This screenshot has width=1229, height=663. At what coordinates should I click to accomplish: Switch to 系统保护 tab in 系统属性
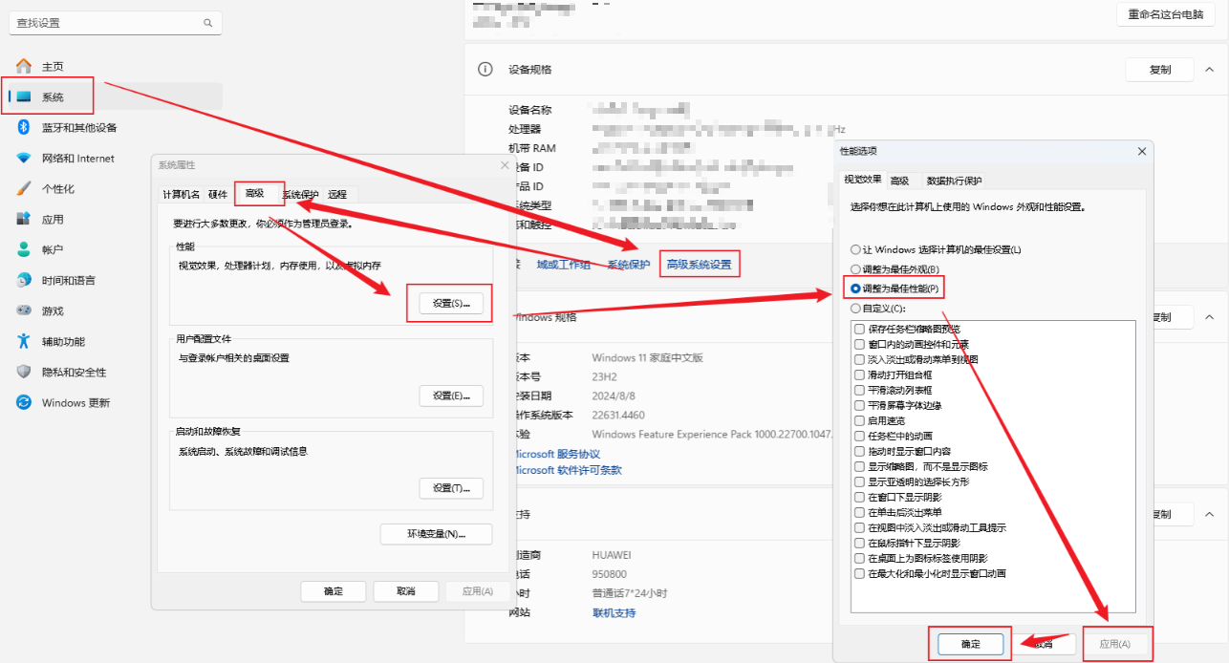pyautogui.click(x=300, y=194)
